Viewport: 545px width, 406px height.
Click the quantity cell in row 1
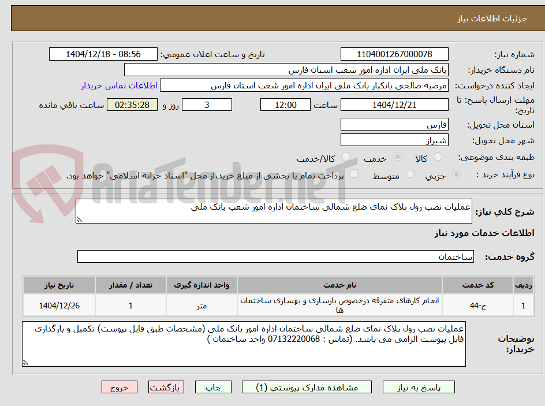(x=130, y=306)
